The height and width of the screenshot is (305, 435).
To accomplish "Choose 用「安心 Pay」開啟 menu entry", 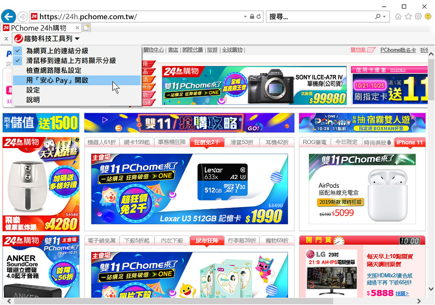I will [77, 80].
